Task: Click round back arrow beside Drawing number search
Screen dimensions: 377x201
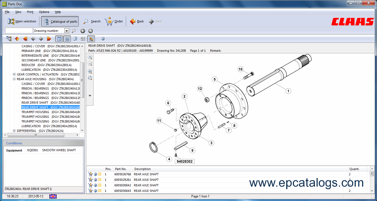Action: pos(83,31)
